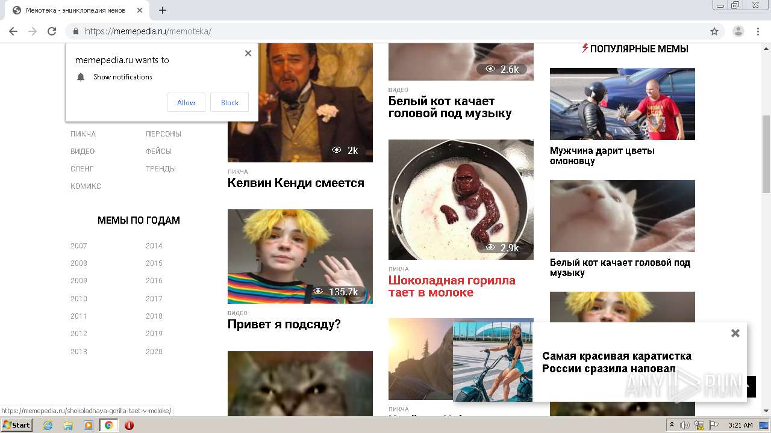Open the ПЕРСОНЫ category

click(163, 134)
